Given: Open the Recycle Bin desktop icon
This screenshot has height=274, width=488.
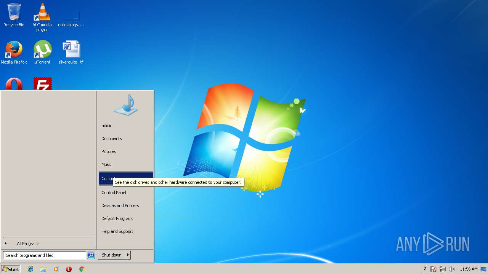Looking at the screenshot, I should (14, 15).
